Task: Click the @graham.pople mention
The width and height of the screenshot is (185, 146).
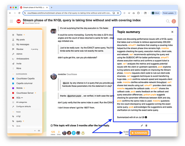Action: (74, 96)
